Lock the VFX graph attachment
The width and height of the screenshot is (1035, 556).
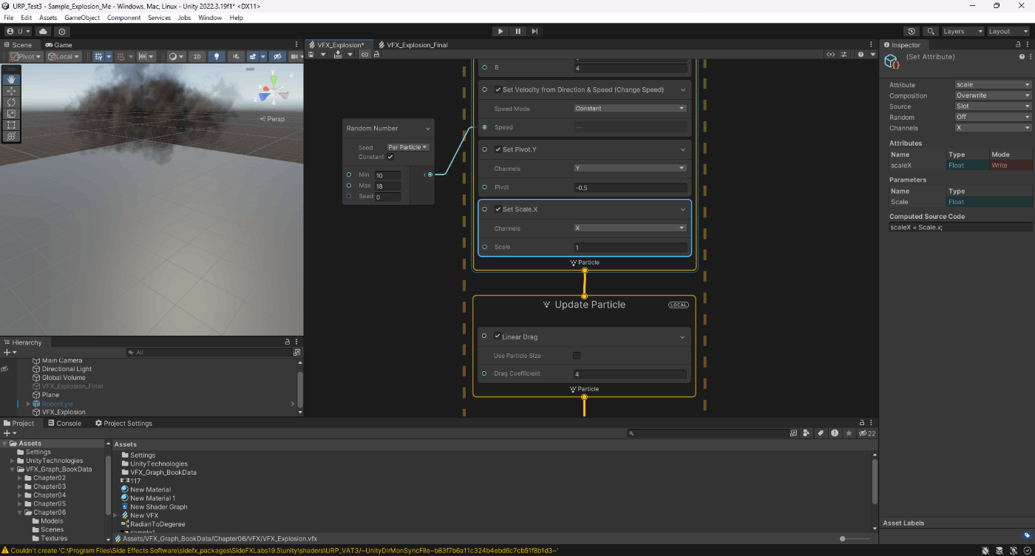(x=376, y=55)
